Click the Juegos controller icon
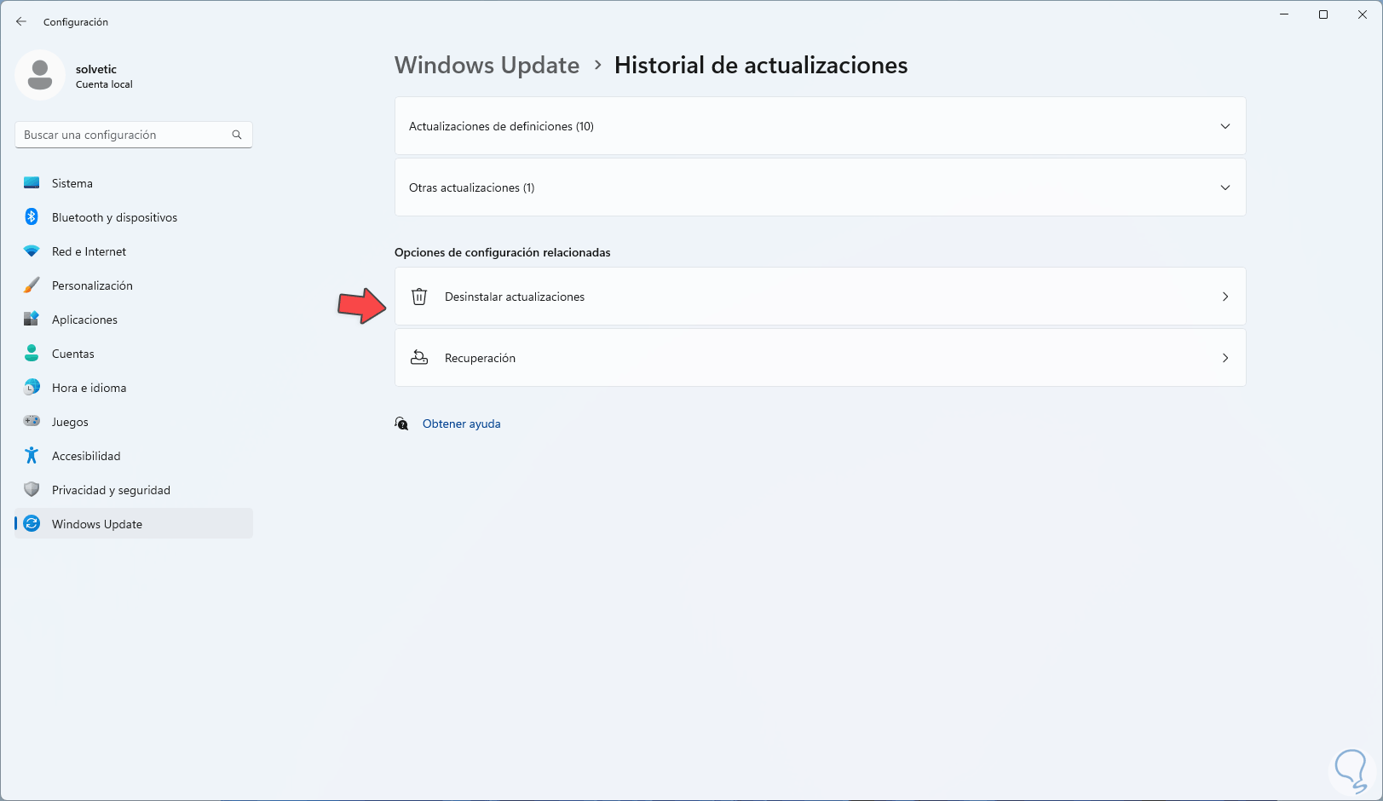Image resolution: width=1383 pixels, height=801 pixels. point(32,422)
